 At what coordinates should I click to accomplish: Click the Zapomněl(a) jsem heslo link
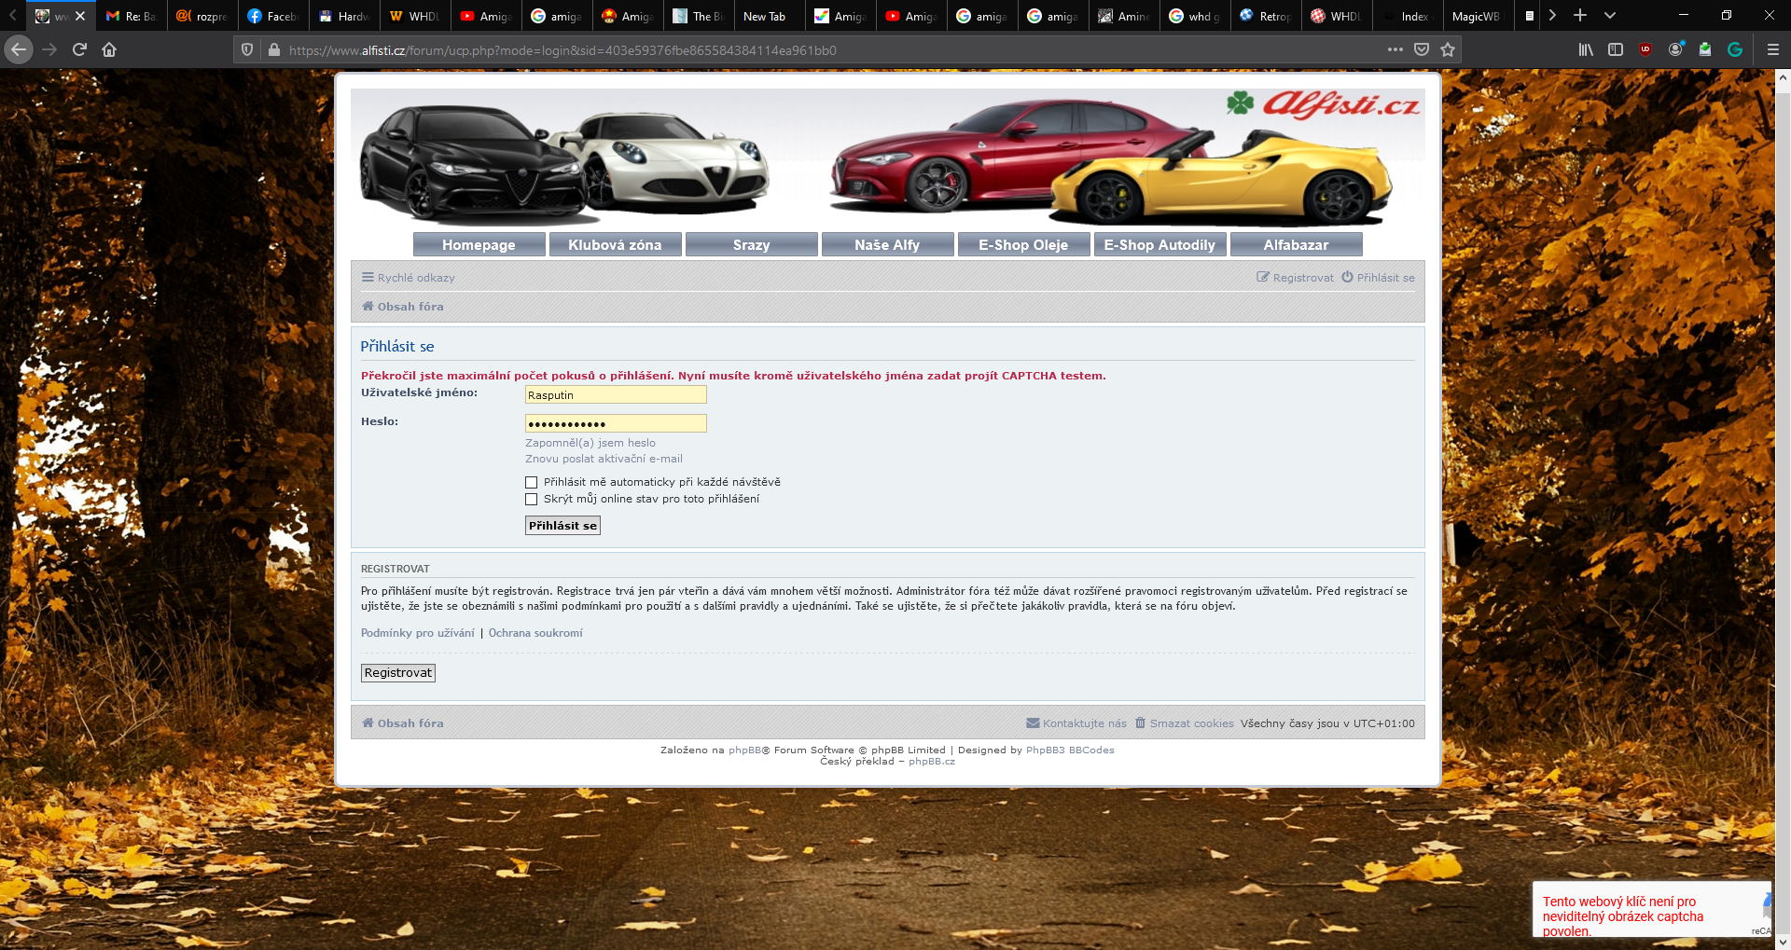tap(590, 443)
